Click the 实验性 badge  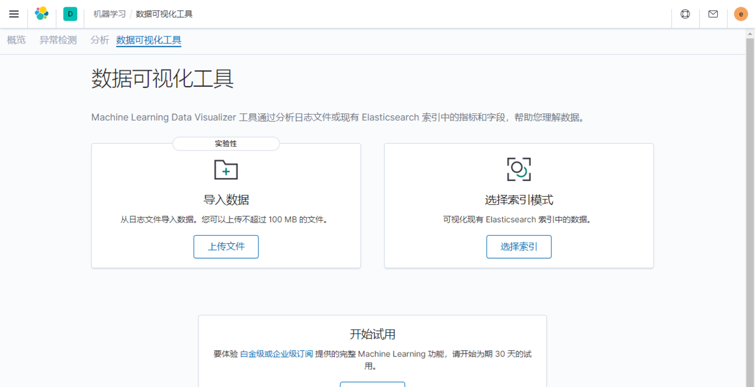pos(226,144)
